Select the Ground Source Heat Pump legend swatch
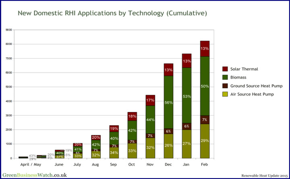Image resolution: width=290 pixels, height=179 pixels. (x=225, y=85)
